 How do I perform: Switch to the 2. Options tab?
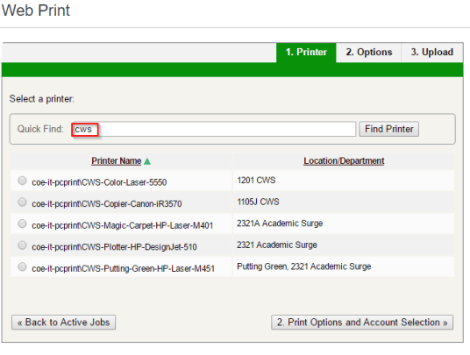pyautogui.click(x=368, y=53)
